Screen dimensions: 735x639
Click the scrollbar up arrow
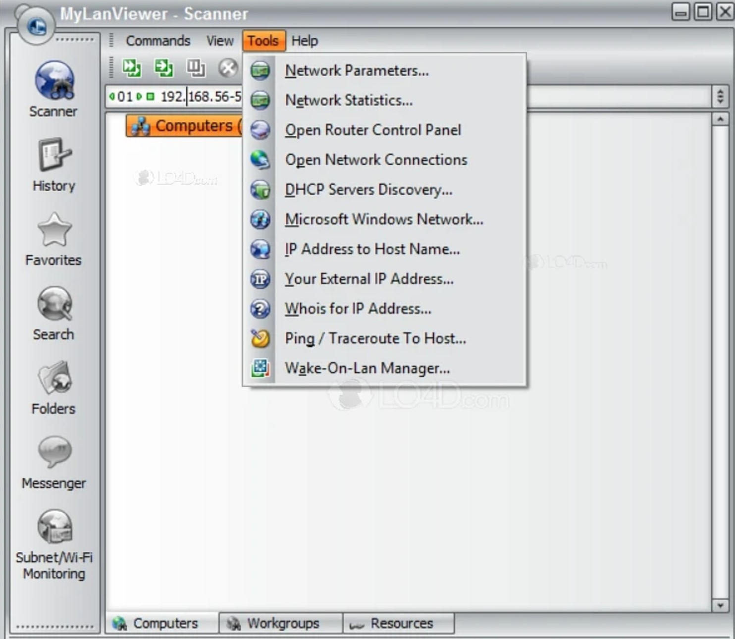pyautogui.click(x=720, y=119)
